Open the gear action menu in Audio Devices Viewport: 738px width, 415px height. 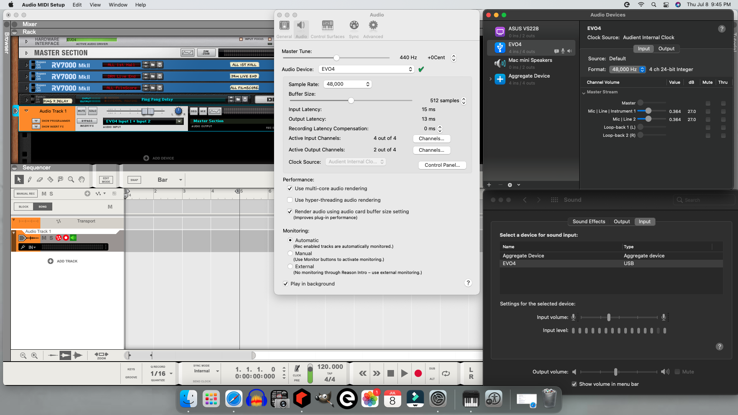coord(510,185)
